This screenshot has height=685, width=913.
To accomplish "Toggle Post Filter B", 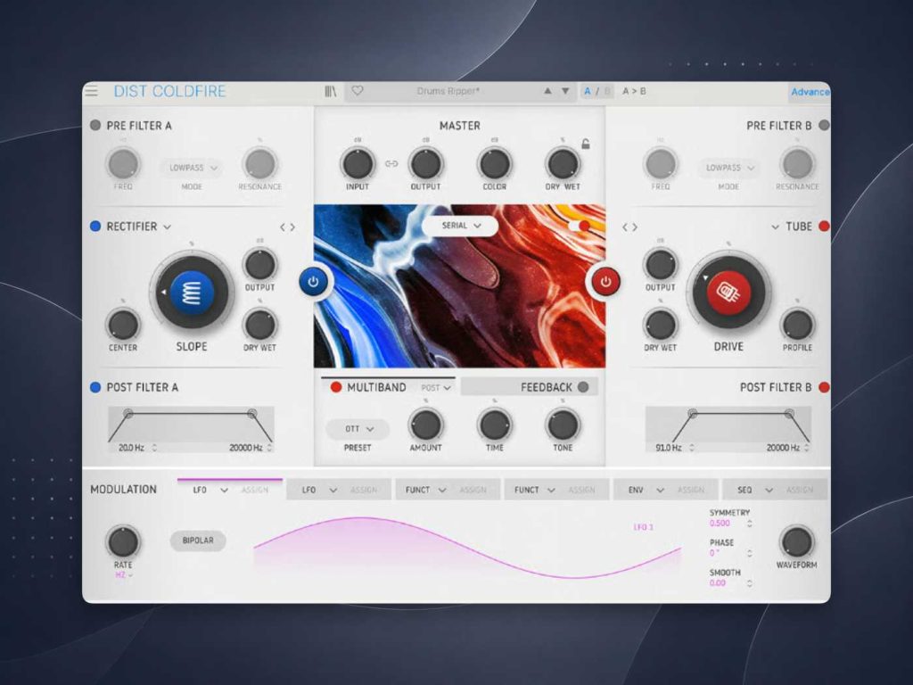I will 824,387.
